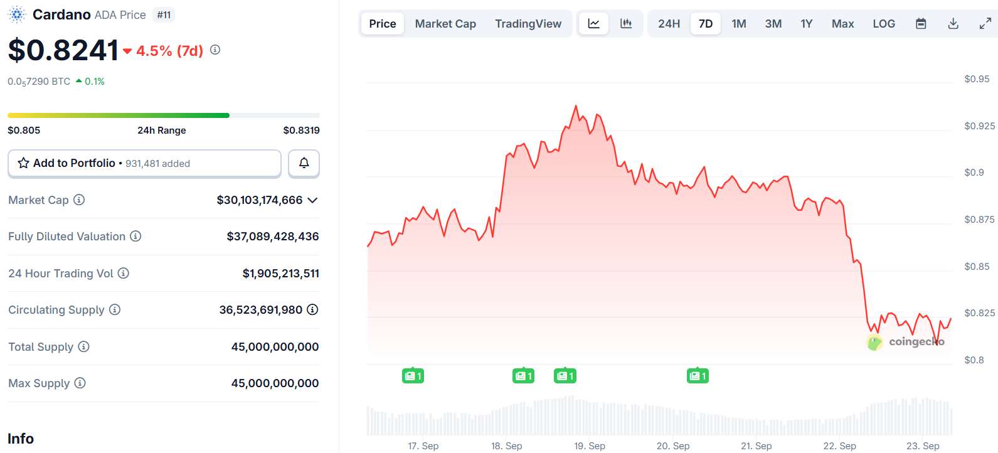Click the Info section heading
The image size is (998, 453).
pyautogui.click(x=21, y=439)
